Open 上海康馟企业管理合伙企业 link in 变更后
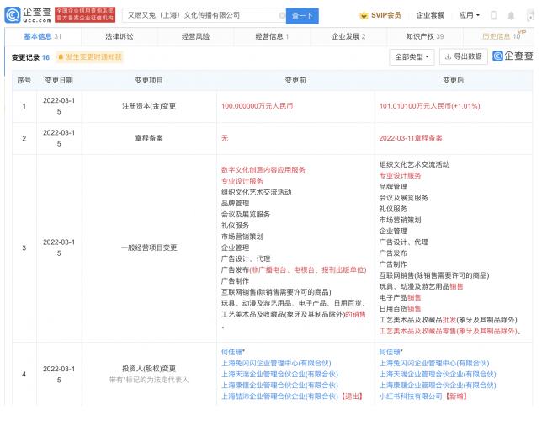Viewport: 542px width, 421px height. (438, 385)
